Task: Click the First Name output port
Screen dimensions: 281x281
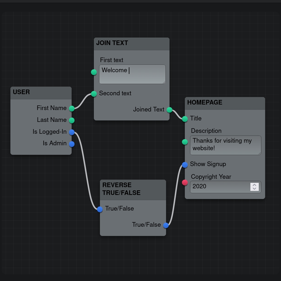Action: pos(72,108)
